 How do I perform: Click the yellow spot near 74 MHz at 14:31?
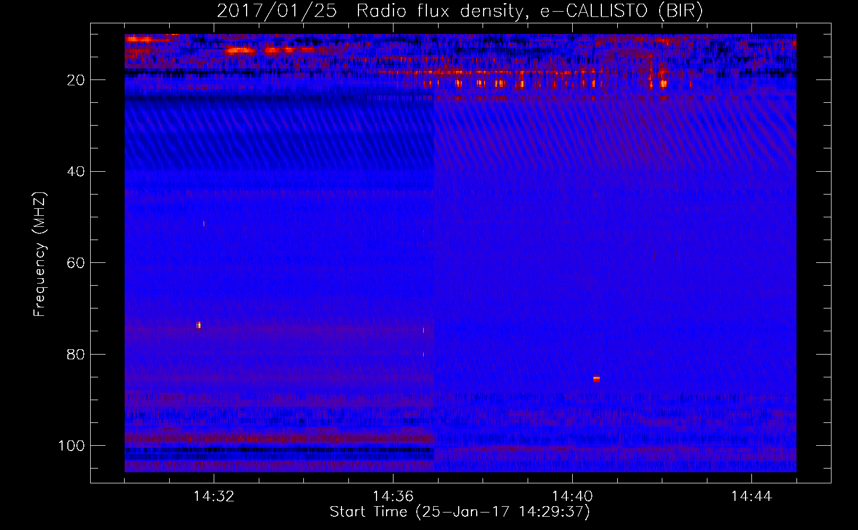click(x=199, y=325)
